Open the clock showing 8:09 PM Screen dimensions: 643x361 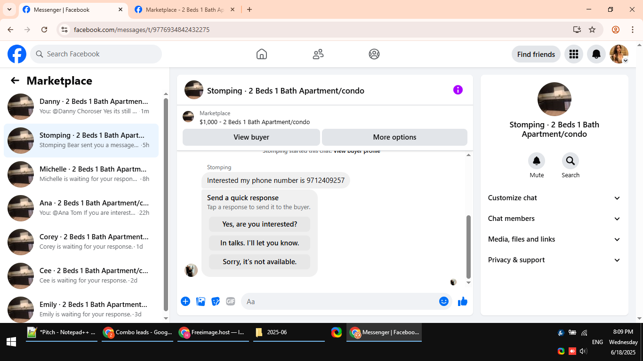pyautogui.click(x=623, y=332)
